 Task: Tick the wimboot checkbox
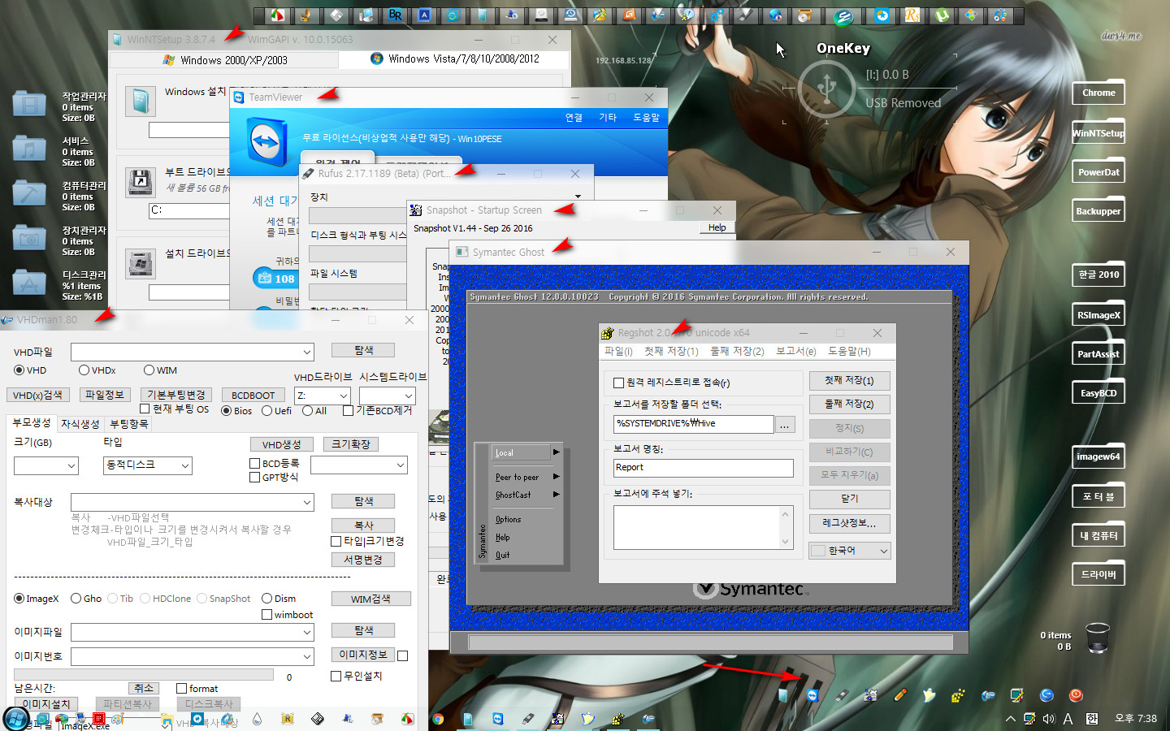(x=266, y=615)
